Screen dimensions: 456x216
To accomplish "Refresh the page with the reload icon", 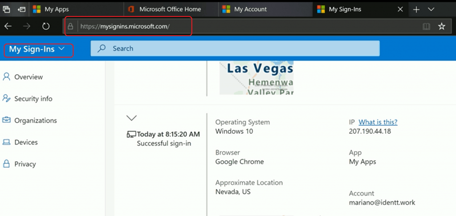I will coord(46,26).
